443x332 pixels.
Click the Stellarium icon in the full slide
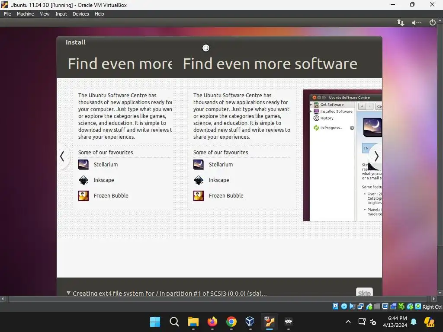[x=198, y=165]
